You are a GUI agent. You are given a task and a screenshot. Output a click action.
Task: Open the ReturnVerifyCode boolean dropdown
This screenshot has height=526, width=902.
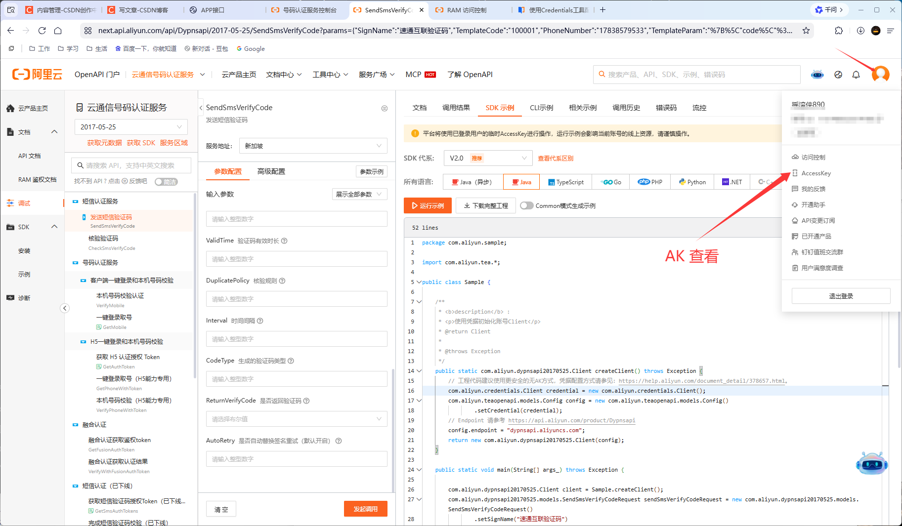[x=297, y=419]
